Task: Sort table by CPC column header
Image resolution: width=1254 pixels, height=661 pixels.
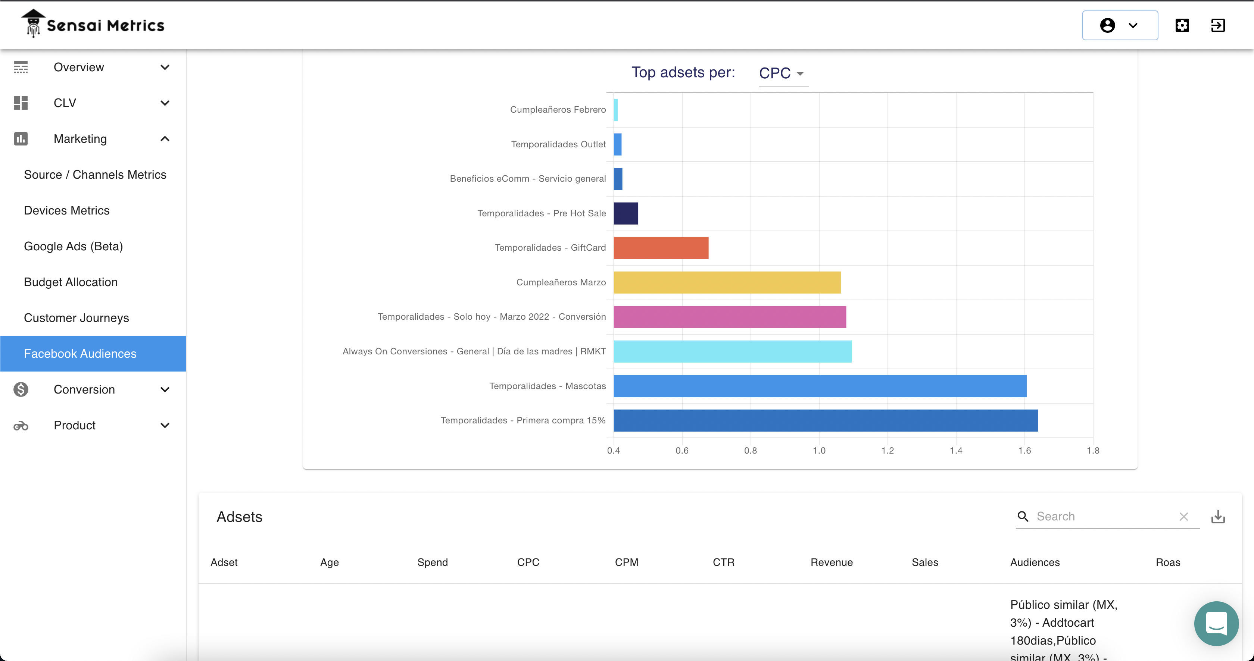Action: [528, 562]
